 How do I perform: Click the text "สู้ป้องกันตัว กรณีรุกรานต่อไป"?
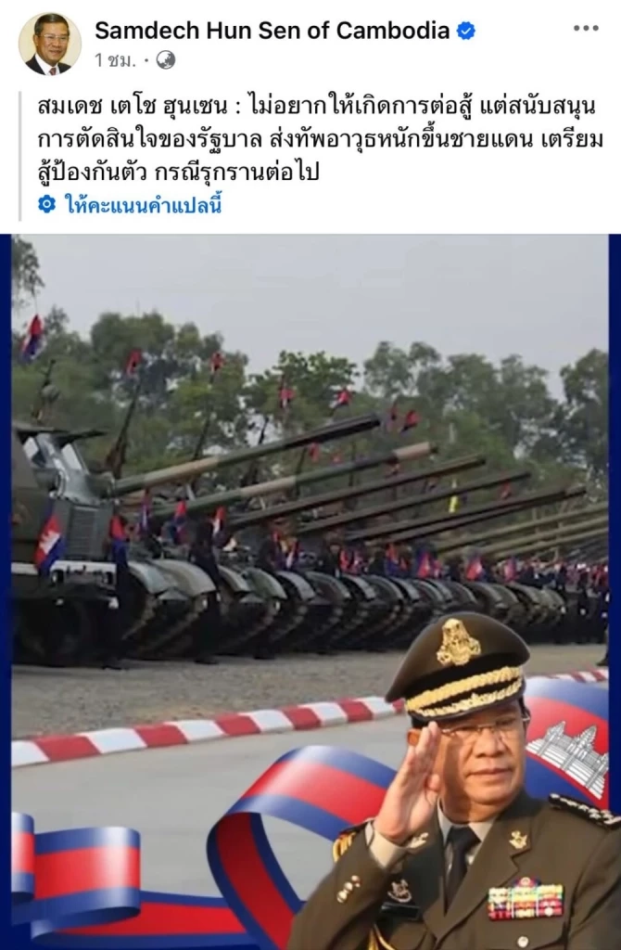[178, 173]
